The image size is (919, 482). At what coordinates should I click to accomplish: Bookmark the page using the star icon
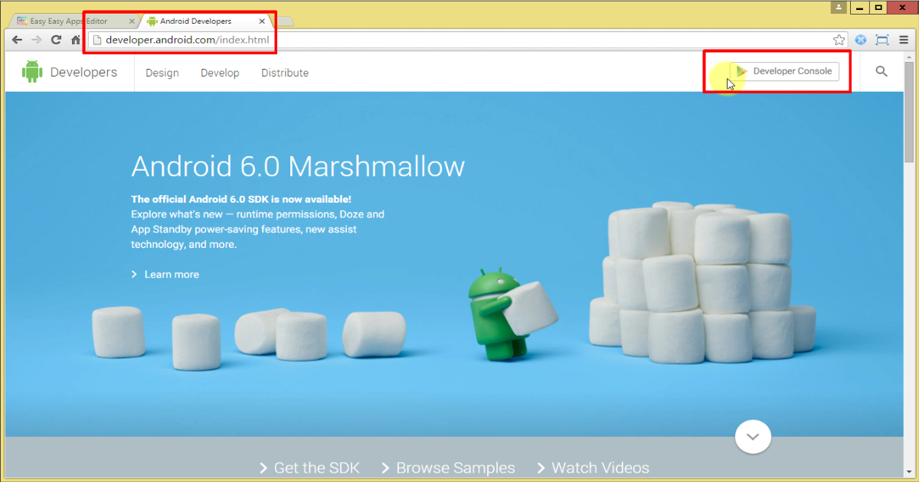839,40
